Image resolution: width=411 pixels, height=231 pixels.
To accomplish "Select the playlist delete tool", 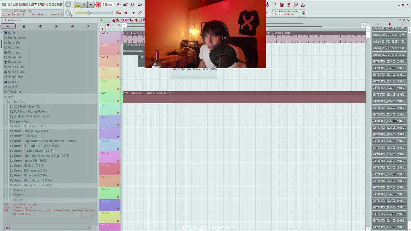I will [122, 20].
